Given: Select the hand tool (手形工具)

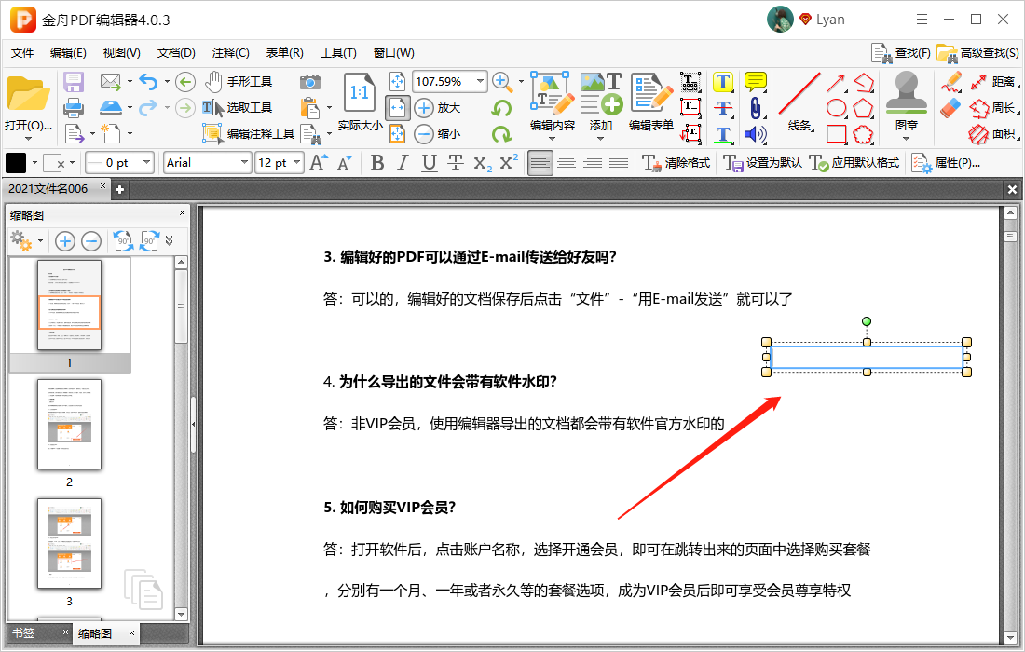Looking at the screenshot, I should 238,82.
